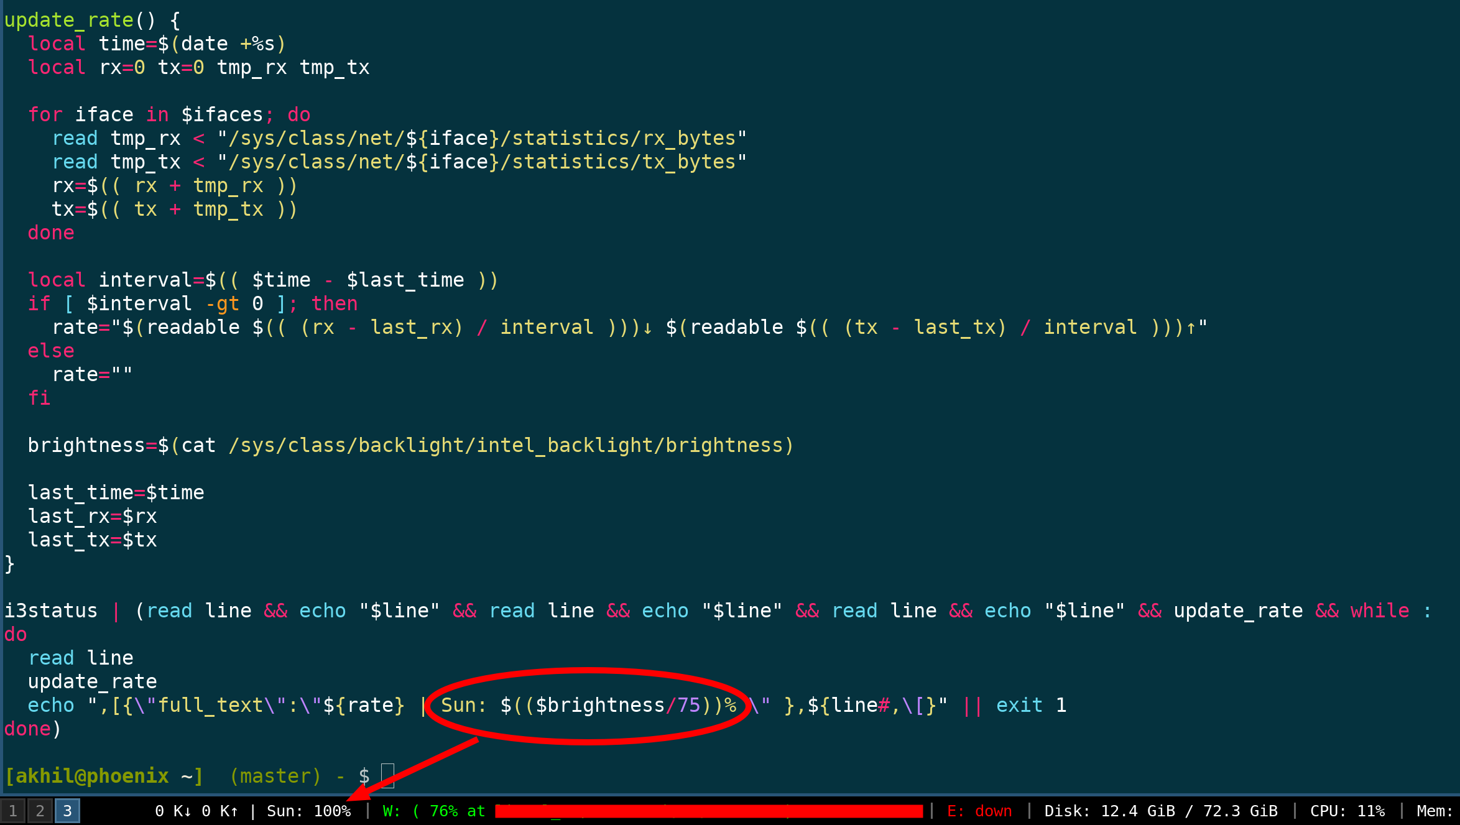
Task: Click the 'E: down' ethernet status entry
Action: pos(979,811)
